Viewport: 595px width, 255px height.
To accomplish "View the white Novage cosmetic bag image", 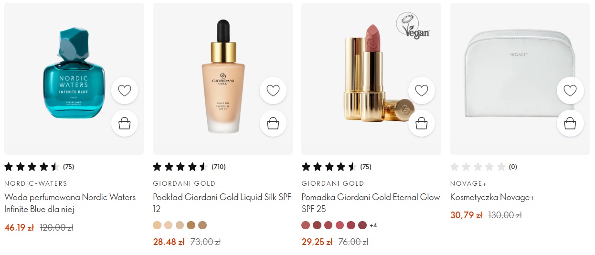I will [520, 78].
